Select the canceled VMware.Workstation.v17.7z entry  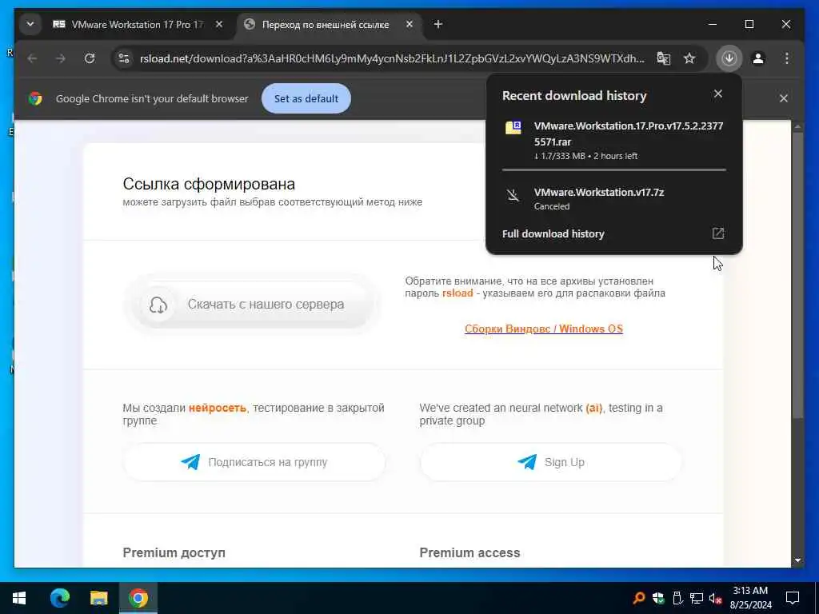coord(614,198)
